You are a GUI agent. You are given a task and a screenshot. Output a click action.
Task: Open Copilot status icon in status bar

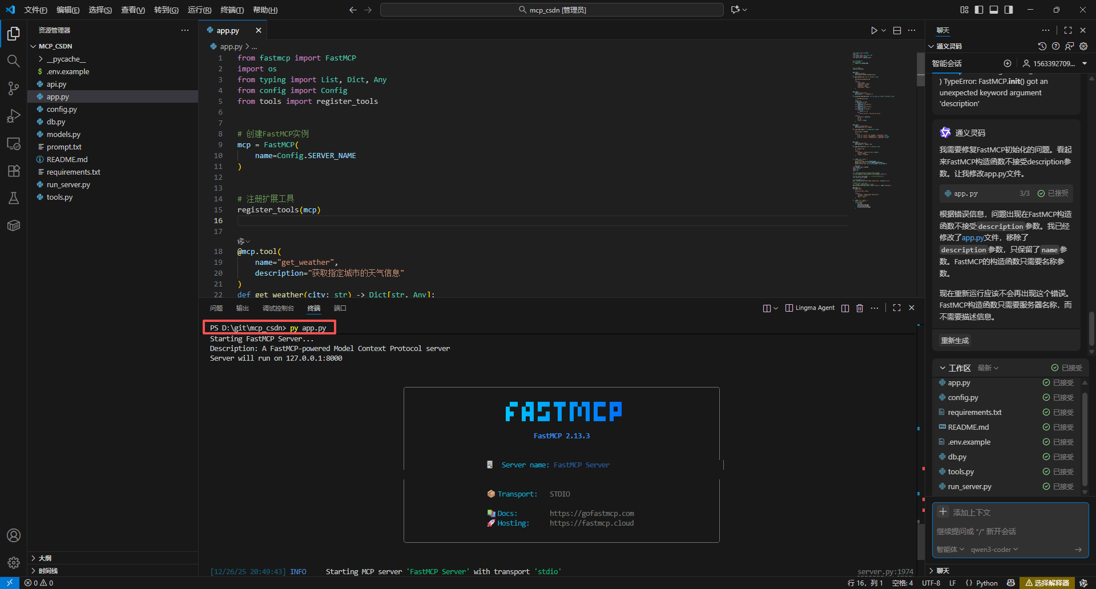[x=1011, y=583]
